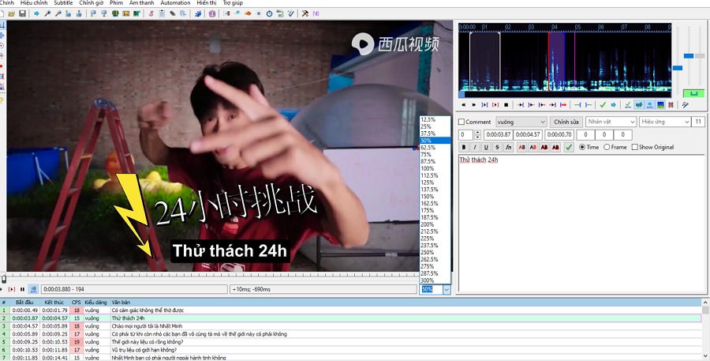The height and width of the screenshot is (361, 710).
Task: Stop audio playback with the square button
Action: coord(506,104)
